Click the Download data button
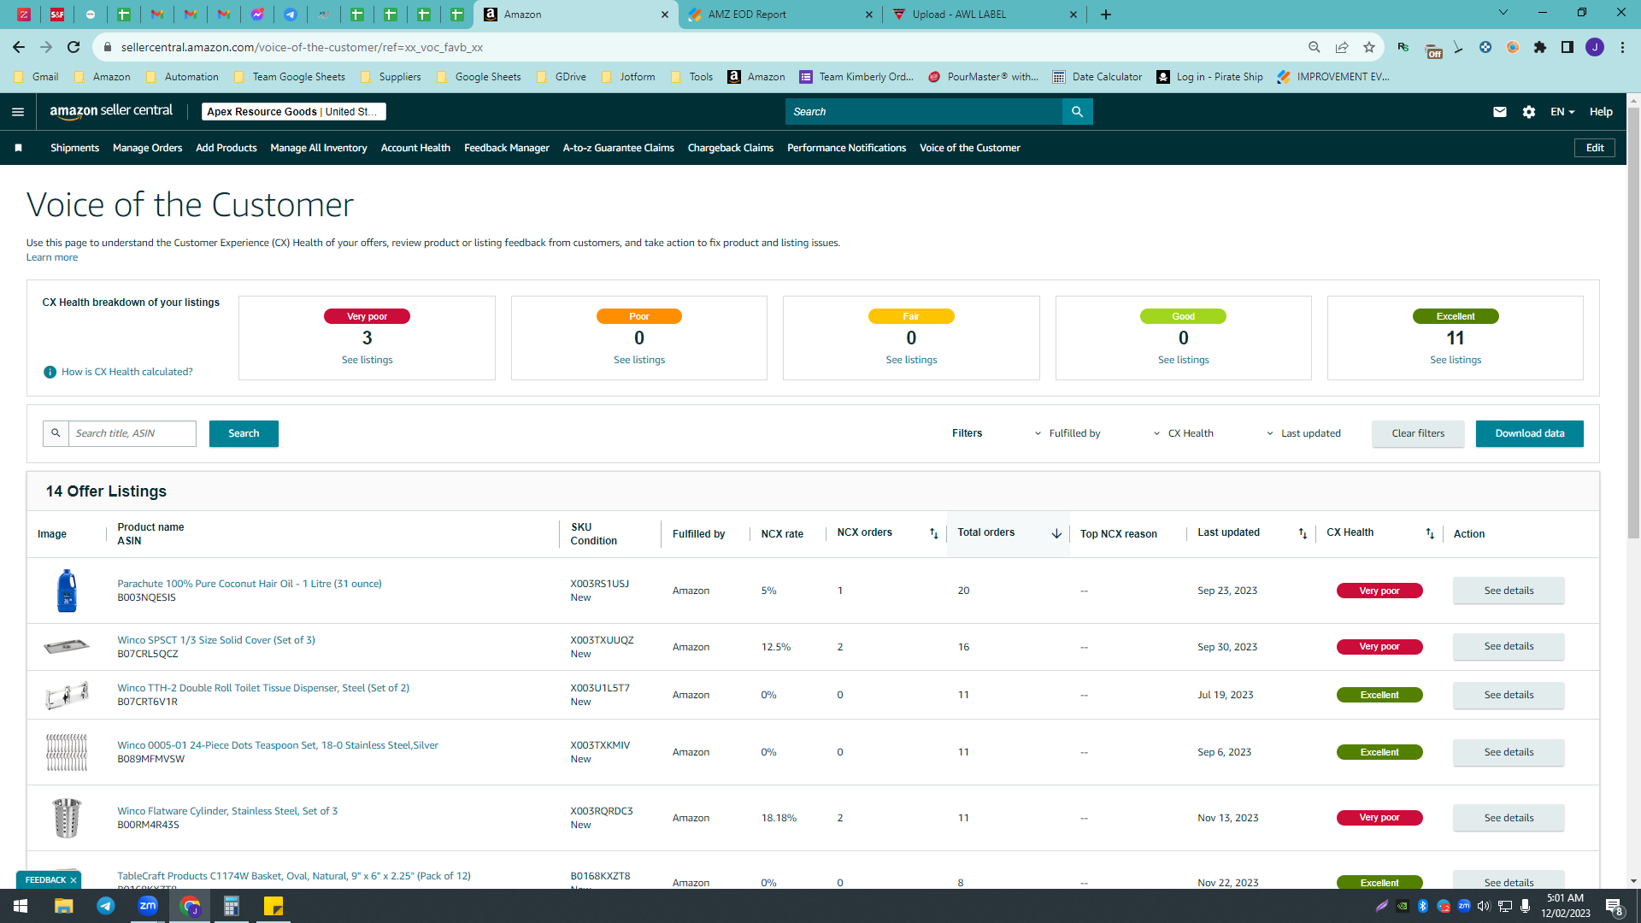 [x=1530, y=433]
